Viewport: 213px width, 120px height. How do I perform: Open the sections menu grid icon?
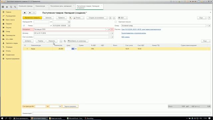[3, 7]
